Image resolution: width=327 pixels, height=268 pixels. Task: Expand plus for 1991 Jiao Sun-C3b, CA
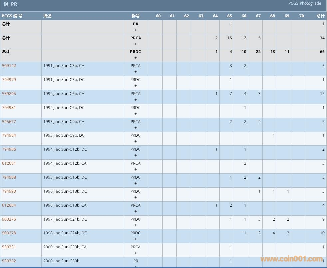(136, 72)
